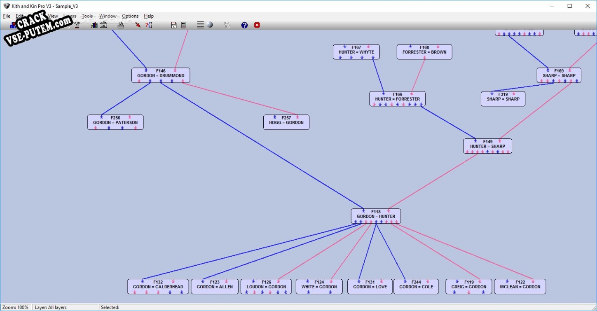Image resolution: width=597 pixels, height=311 pixels.
Task: Open the Tools menu
Action: pos(87,16)
